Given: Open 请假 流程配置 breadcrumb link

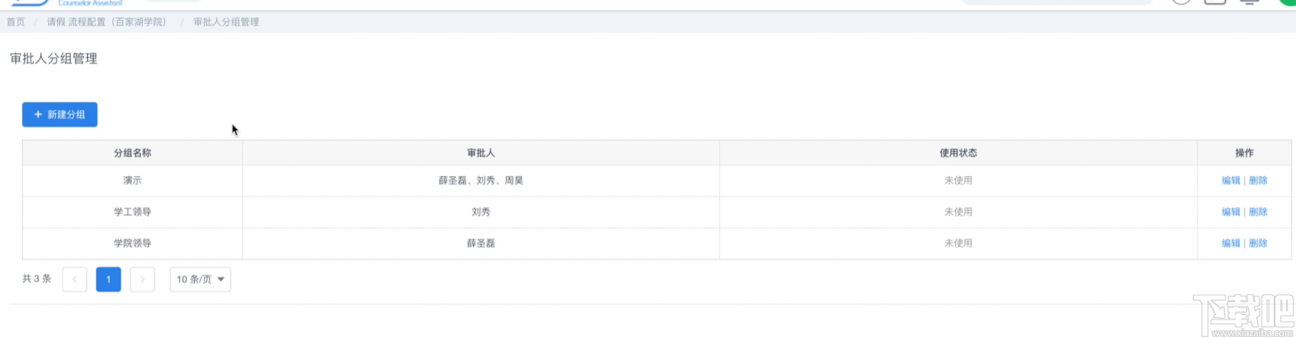Looking at the screenshot, I should (x=106, y=22).
